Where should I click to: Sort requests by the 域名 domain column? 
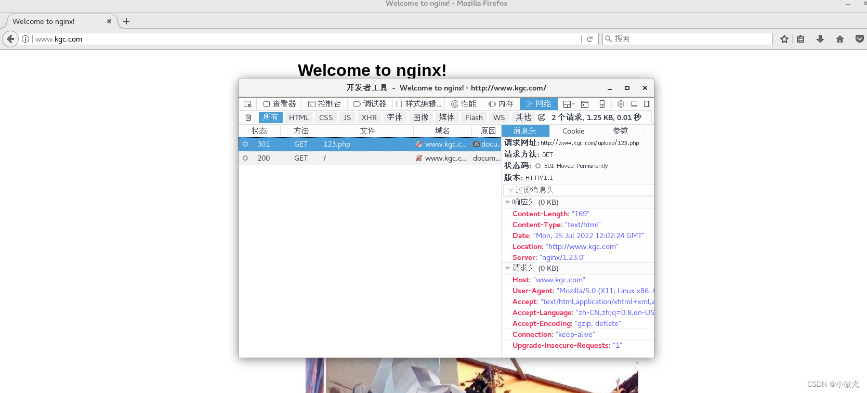pyautogui.click(x=442, y=131)
